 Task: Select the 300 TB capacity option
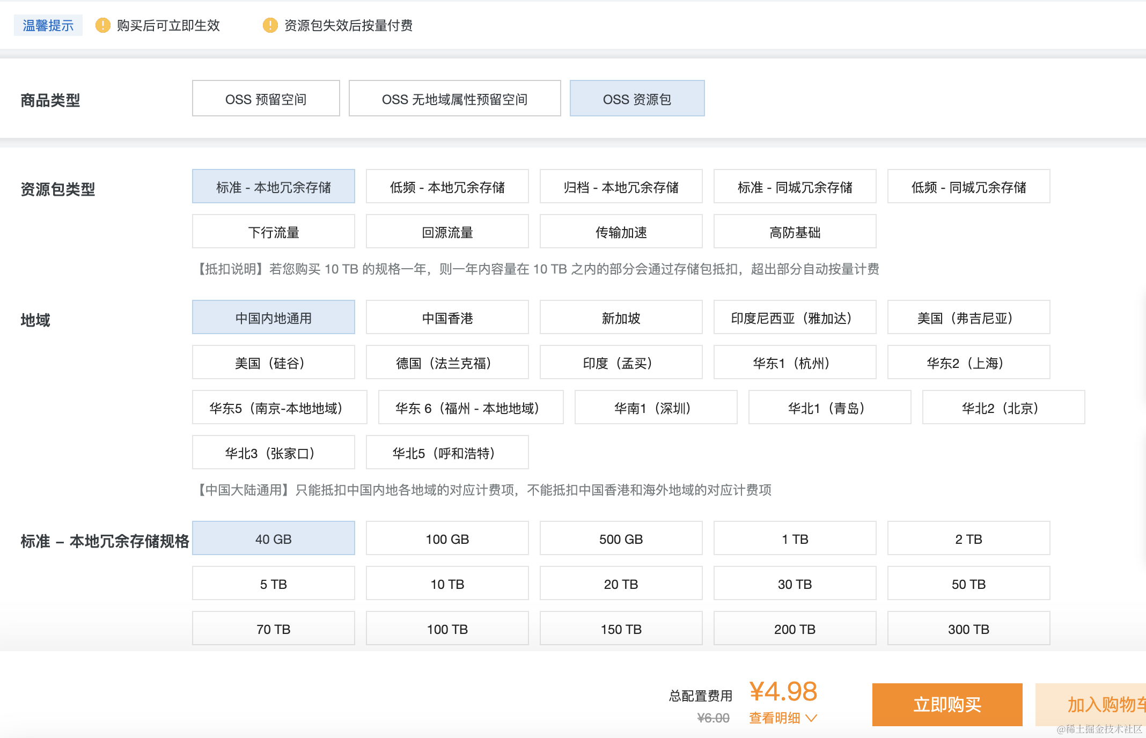968,629
